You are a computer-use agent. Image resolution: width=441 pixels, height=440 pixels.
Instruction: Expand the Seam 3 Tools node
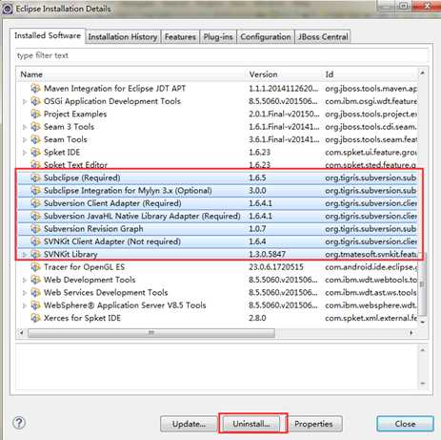click(x=25, y=127)
